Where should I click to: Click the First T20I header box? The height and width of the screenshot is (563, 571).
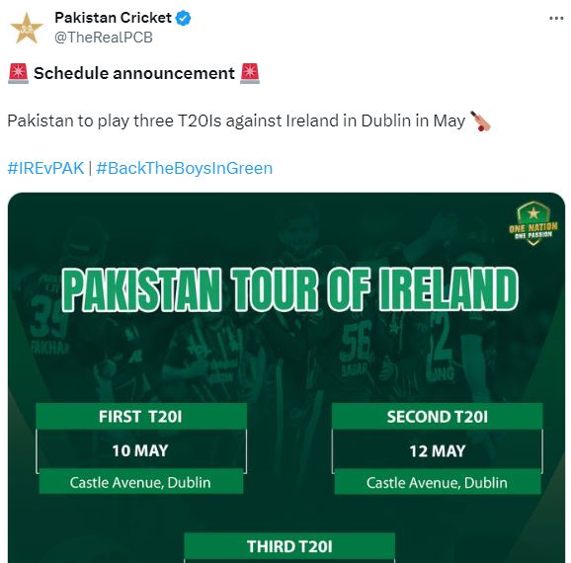pos(141,416)
